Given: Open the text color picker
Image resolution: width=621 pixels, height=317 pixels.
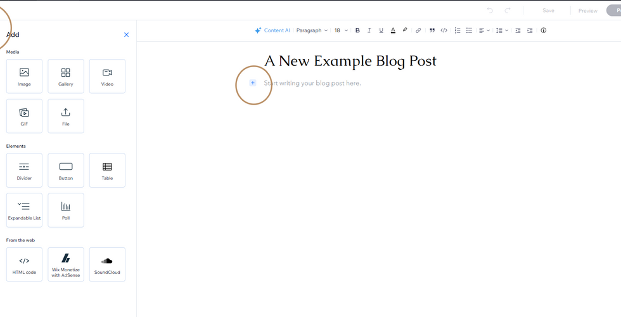Looking at the screenshot, I should coord(393,30).
